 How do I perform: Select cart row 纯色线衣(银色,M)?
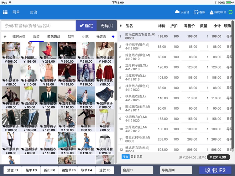pyautogui.click(x=175, y=57)
